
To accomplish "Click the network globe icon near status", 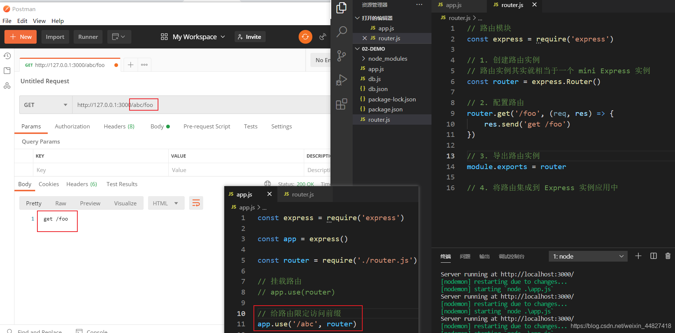I will [x=268, y=184].
